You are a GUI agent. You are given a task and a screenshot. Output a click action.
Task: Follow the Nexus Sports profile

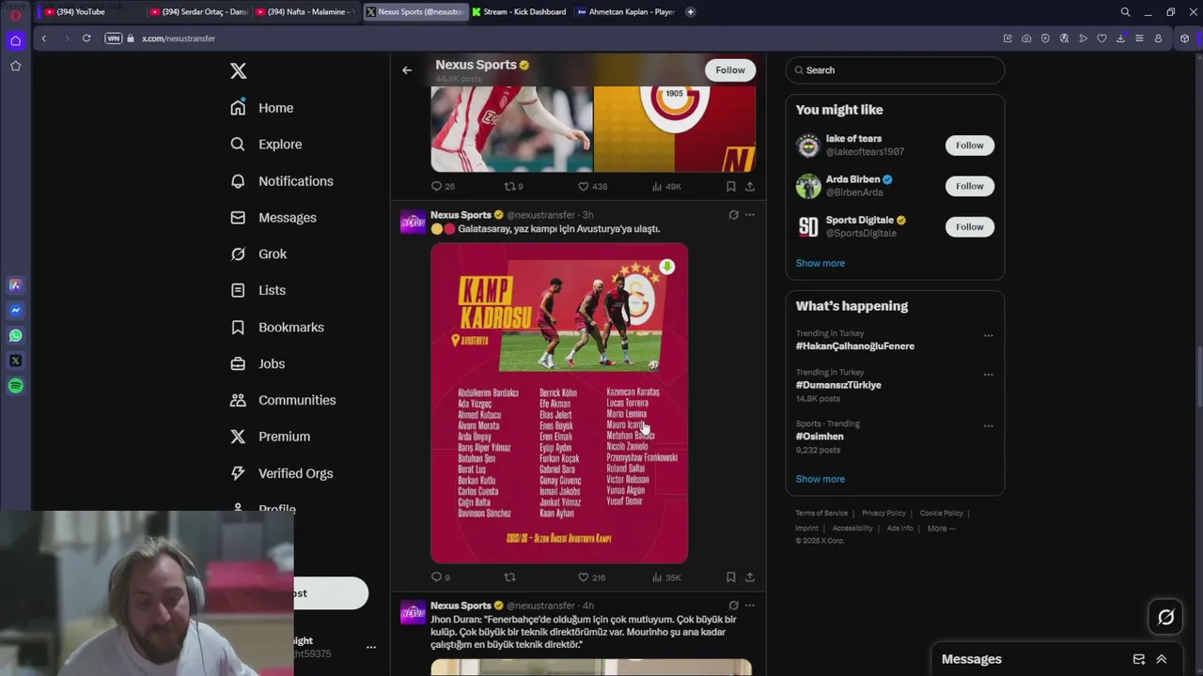pos(730,70)
